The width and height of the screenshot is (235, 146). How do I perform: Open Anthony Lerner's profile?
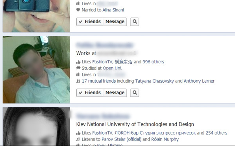coord(199,81)
